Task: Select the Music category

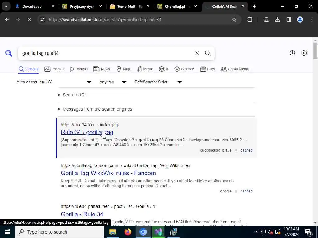Action: [145, 69]
